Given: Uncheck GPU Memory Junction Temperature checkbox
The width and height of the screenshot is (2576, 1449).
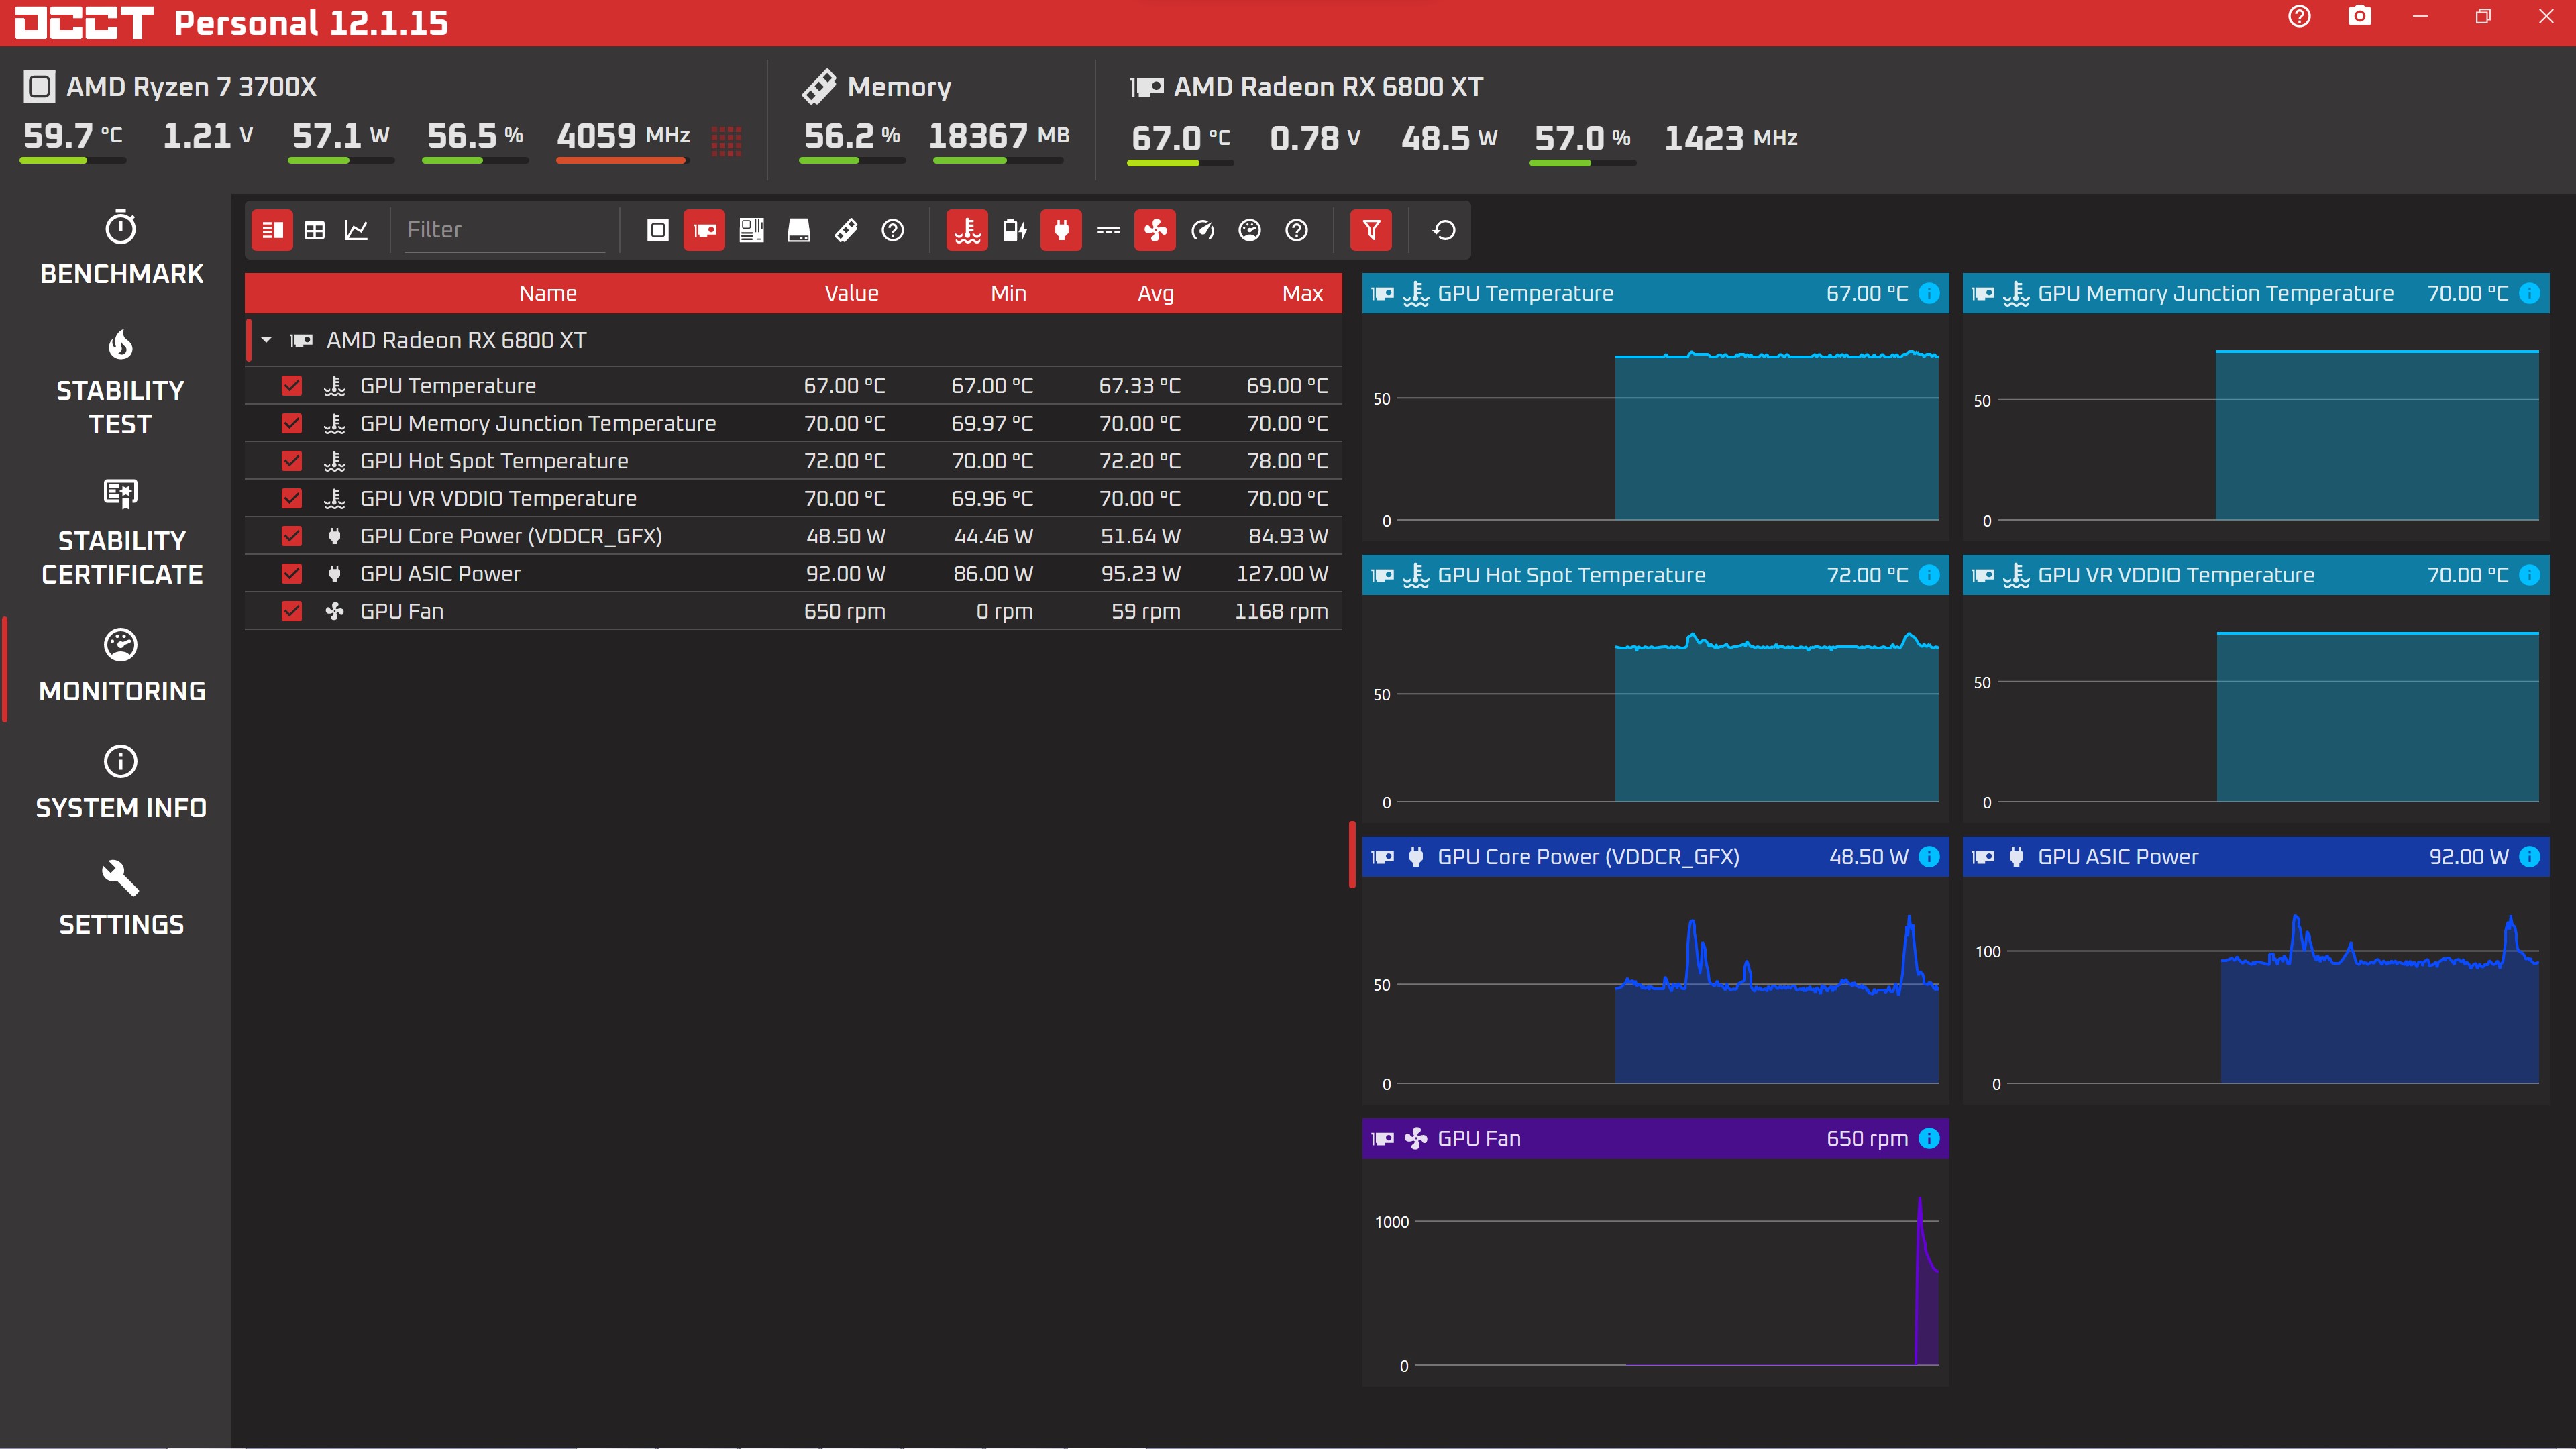Looking at the screenshot, I should tap(291, 423).
